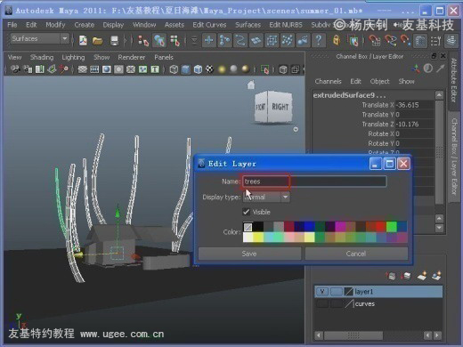This screenshot has height=347, width=463.
Task: Click the New Scene document icon
Action: coord(83,40)
